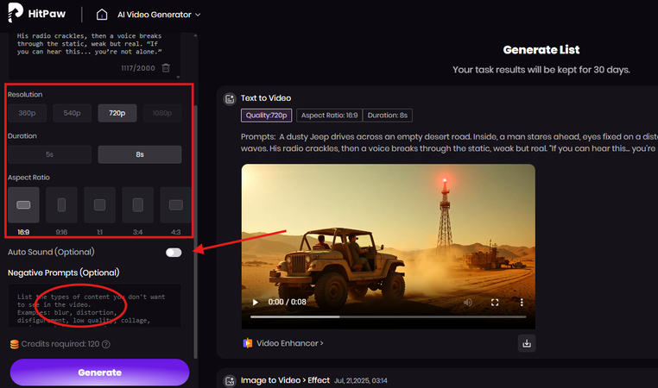Open credits required help icon
The image size is (658, 388).
(106, 344)
